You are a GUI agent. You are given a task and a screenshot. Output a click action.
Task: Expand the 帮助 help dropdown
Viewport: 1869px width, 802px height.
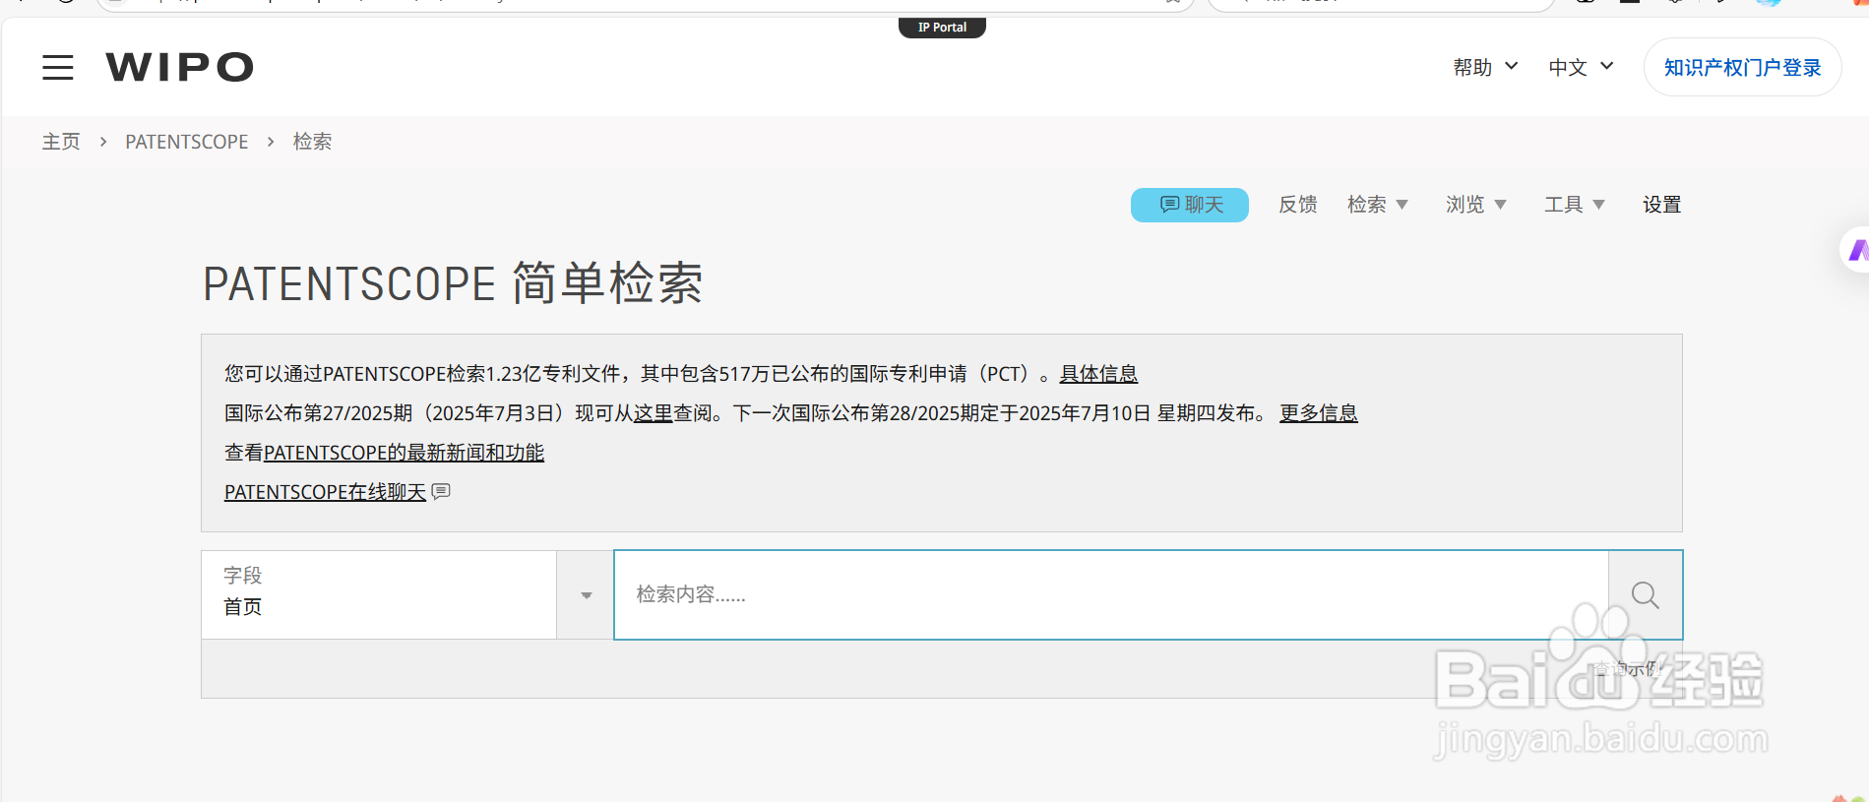point(1485,67)
